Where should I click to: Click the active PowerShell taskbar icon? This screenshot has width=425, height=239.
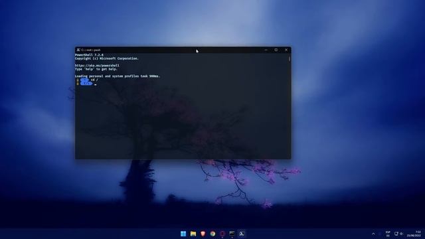242,234
